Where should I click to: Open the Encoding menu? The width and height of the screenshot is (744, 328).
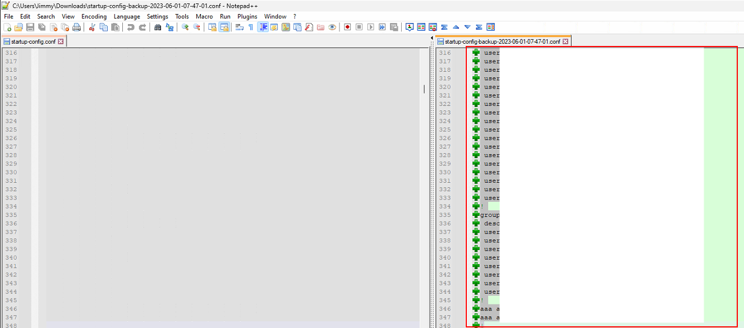(x=94, y=16)
